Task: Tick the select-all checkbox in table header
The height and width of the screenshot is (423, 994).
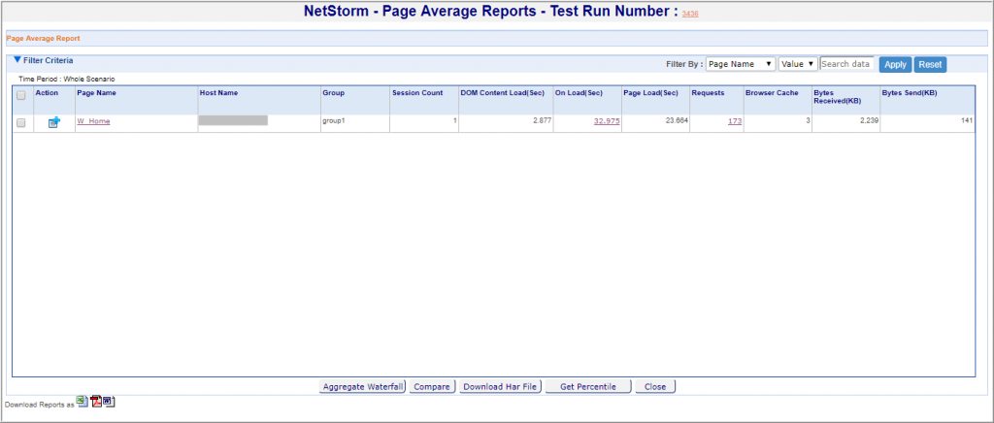Action: pos(21,96)
